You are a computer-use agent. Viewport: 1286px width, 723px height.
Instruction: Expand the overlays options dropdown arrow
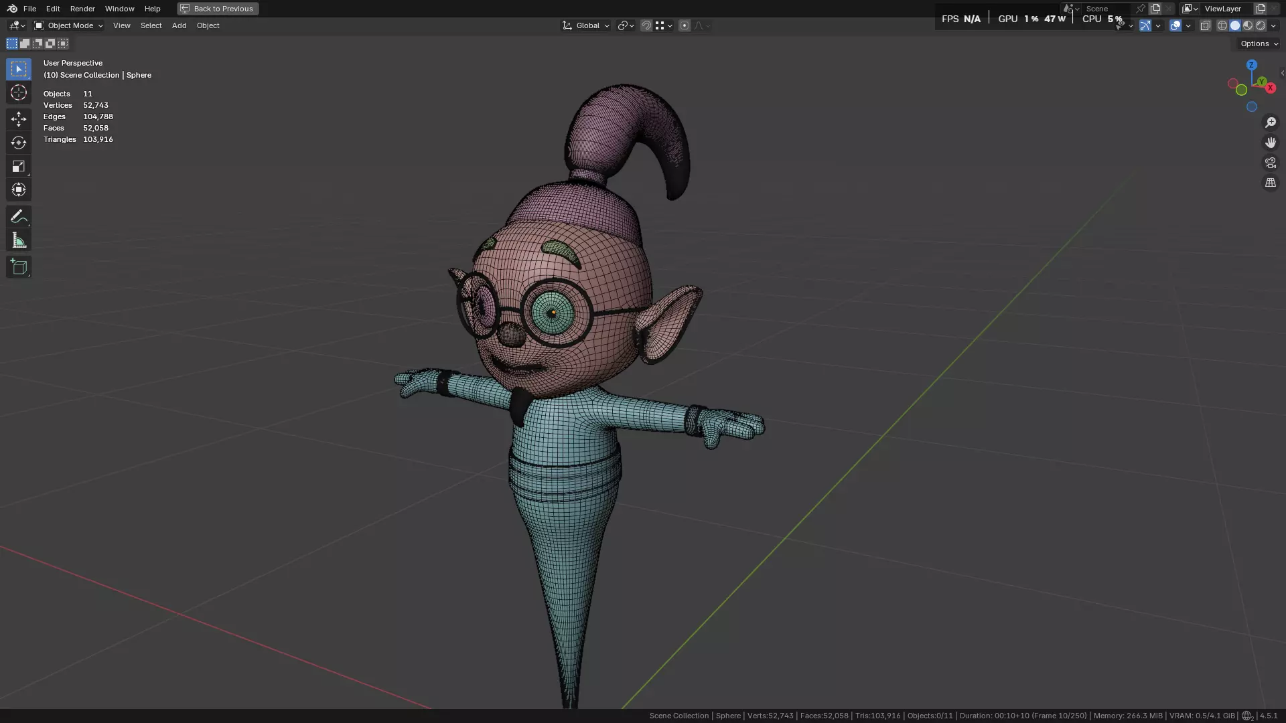1188,25
